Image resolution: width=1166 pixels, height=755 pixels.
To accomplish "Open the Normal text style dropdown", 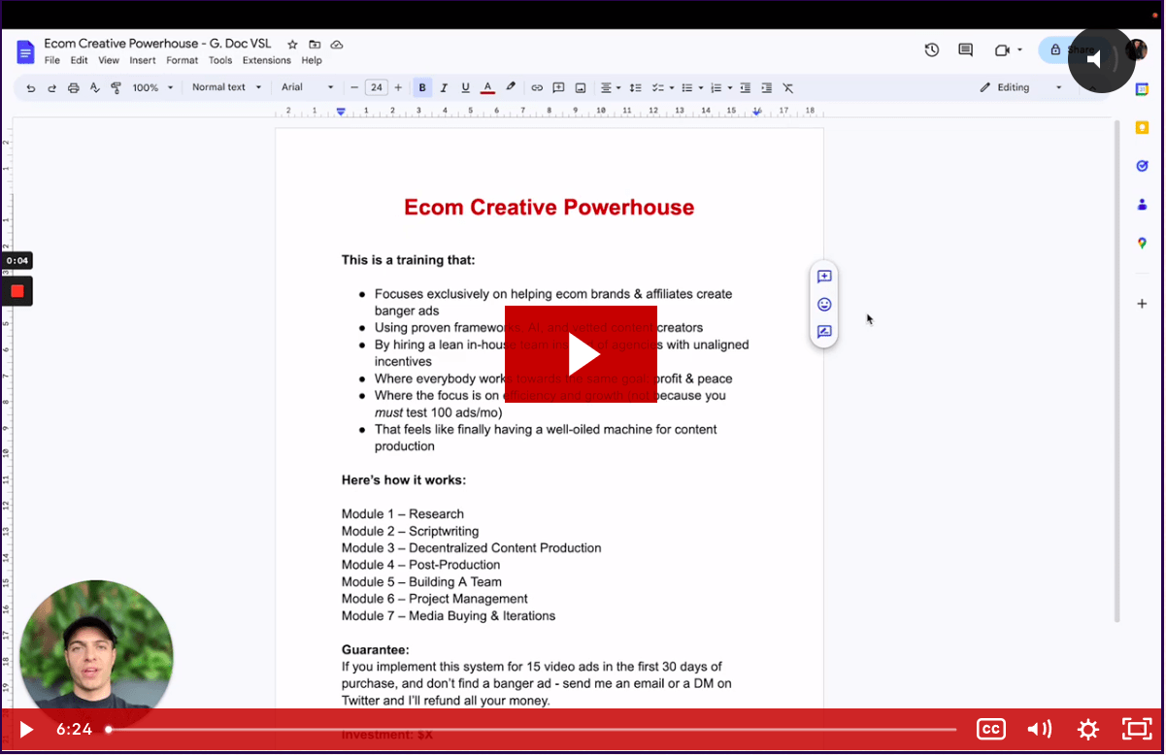I will click(227, 87).
